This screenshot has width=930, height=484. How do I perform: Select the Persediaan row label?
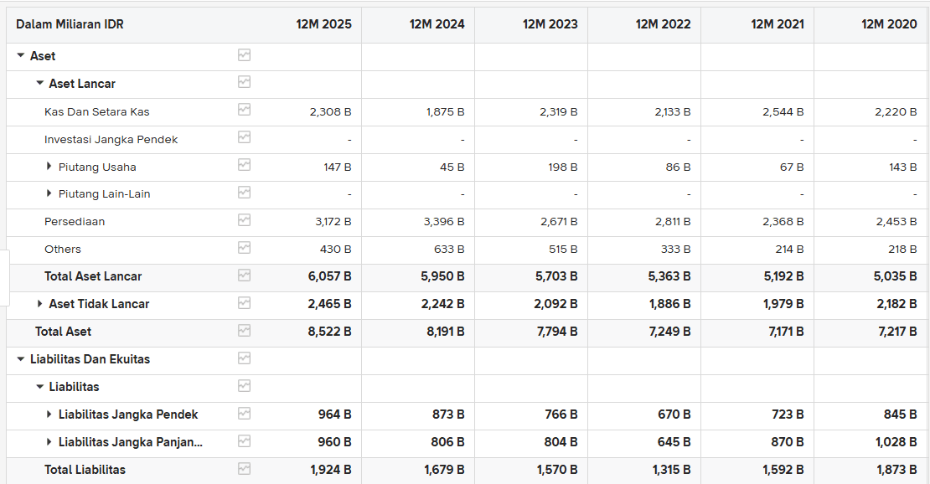pyautogui.click(x=75, y=221)
